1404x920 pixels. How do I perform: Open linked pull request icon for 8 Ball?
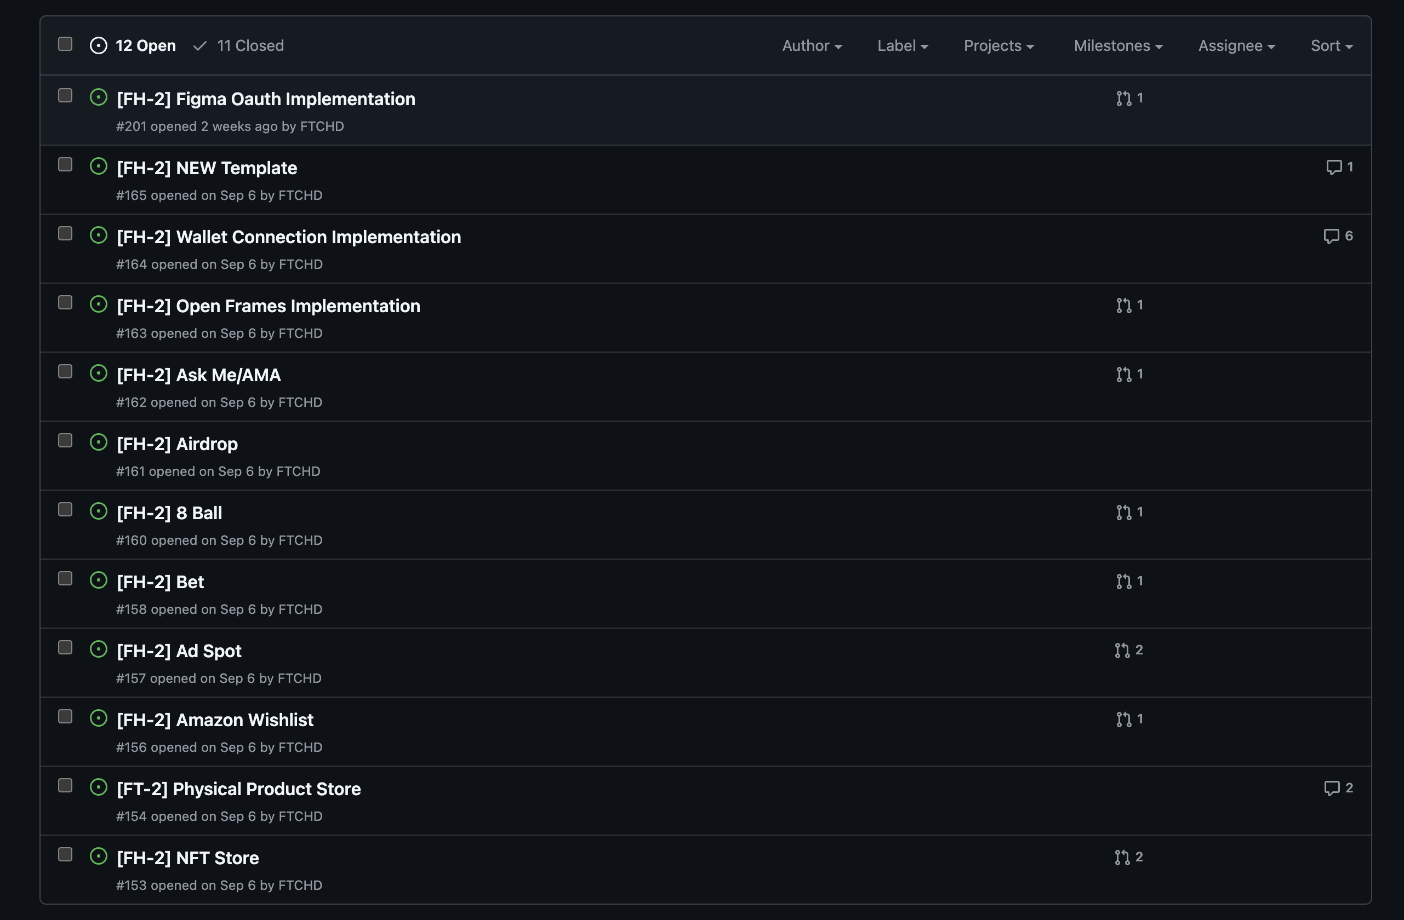click(1124, 512)
